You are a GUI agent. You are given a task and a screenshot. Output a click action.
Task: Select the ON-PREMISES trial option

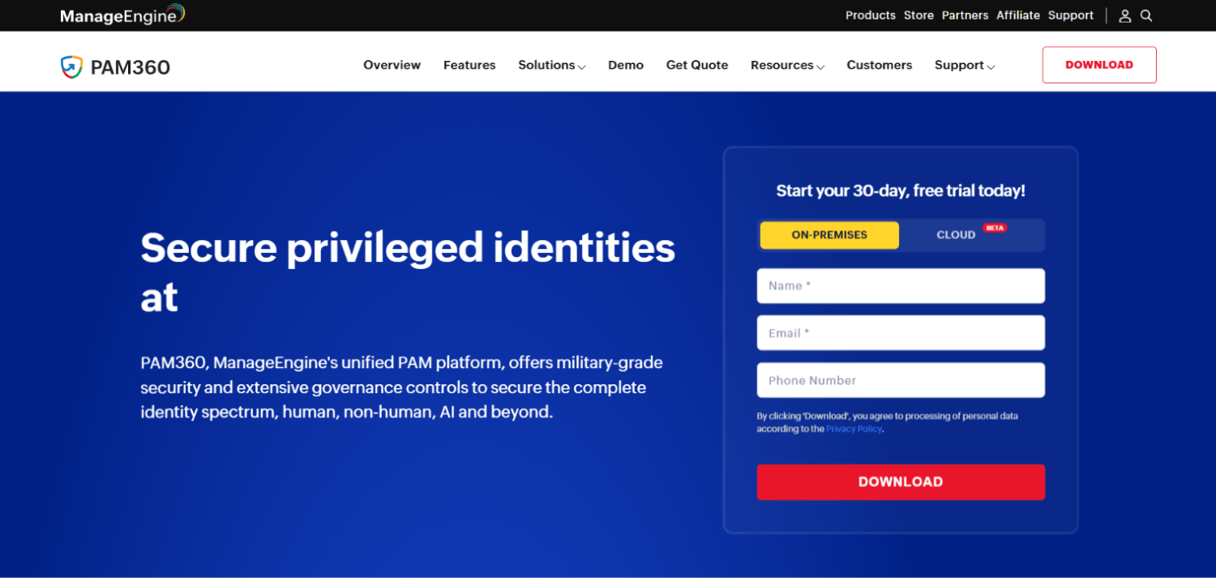click(829, 235)
